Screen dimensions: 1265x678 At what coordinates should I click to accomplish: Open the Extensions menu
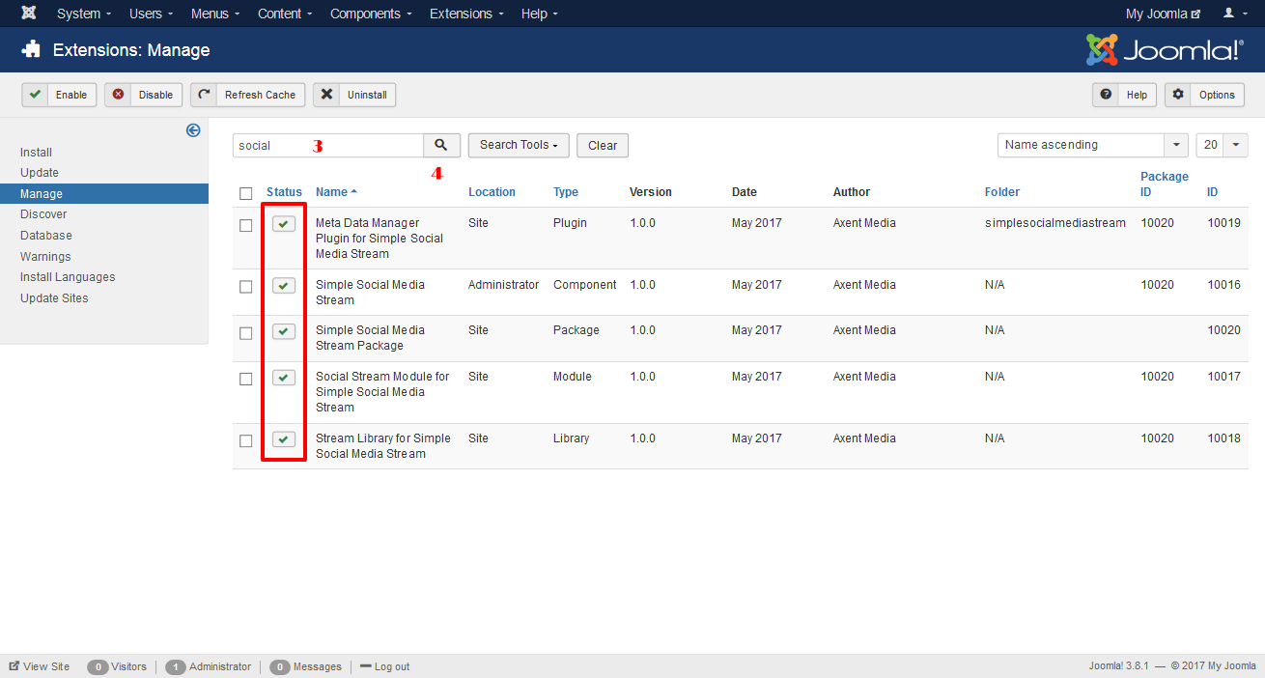[465, 14]
